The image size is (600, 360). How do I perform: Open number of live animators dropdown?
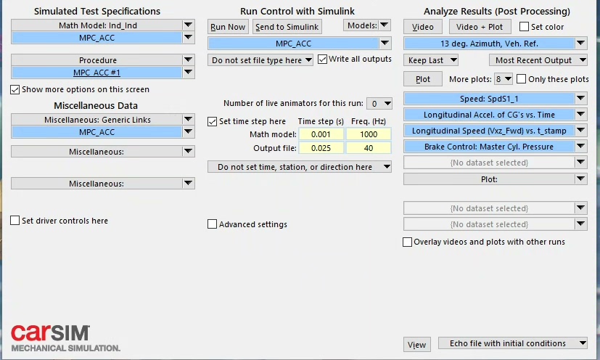click(379, 103)
